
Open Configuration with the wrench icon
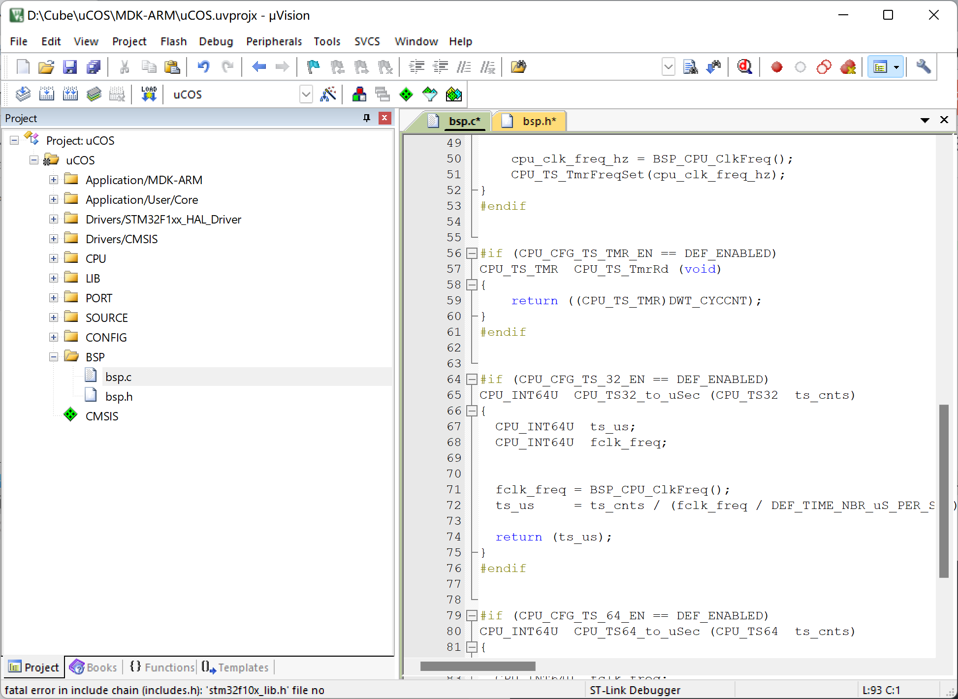(924, 66)
